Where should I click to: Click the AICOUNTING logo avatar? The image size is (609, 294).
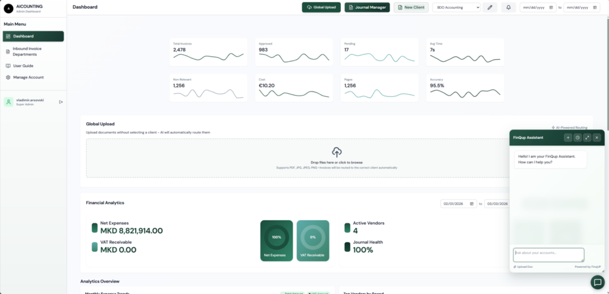(8, 8)
